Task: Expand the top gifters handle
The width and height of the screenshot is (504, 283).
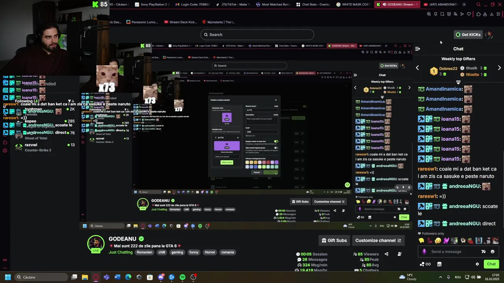Action: point(458,82)
